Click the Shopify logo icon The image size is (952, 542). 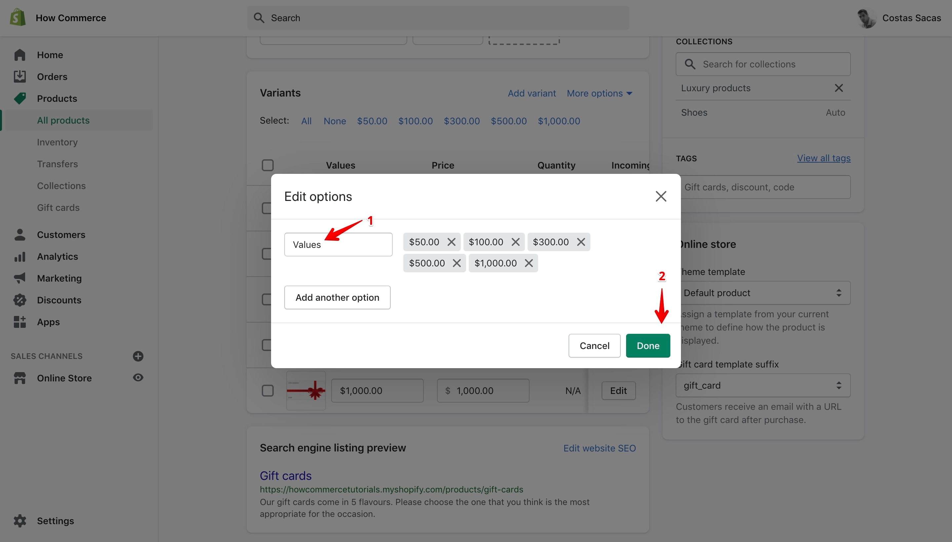click(18, 18)
